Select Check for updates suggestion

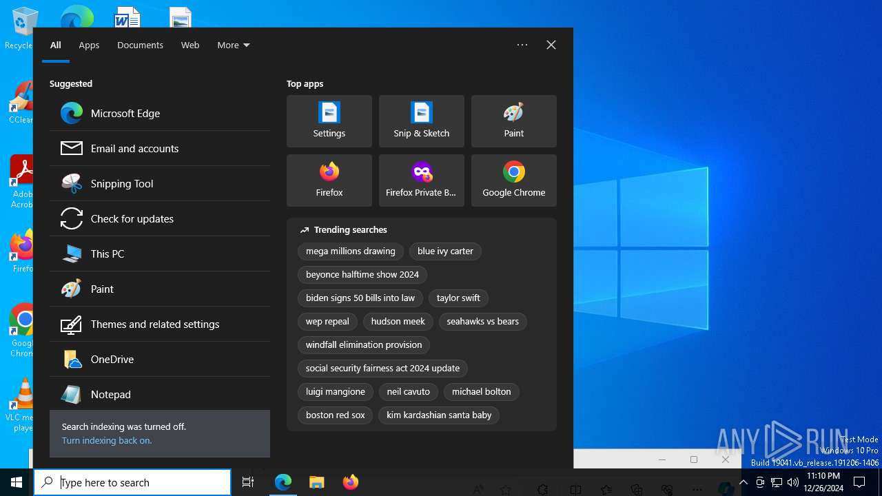[x=160, y=219]
